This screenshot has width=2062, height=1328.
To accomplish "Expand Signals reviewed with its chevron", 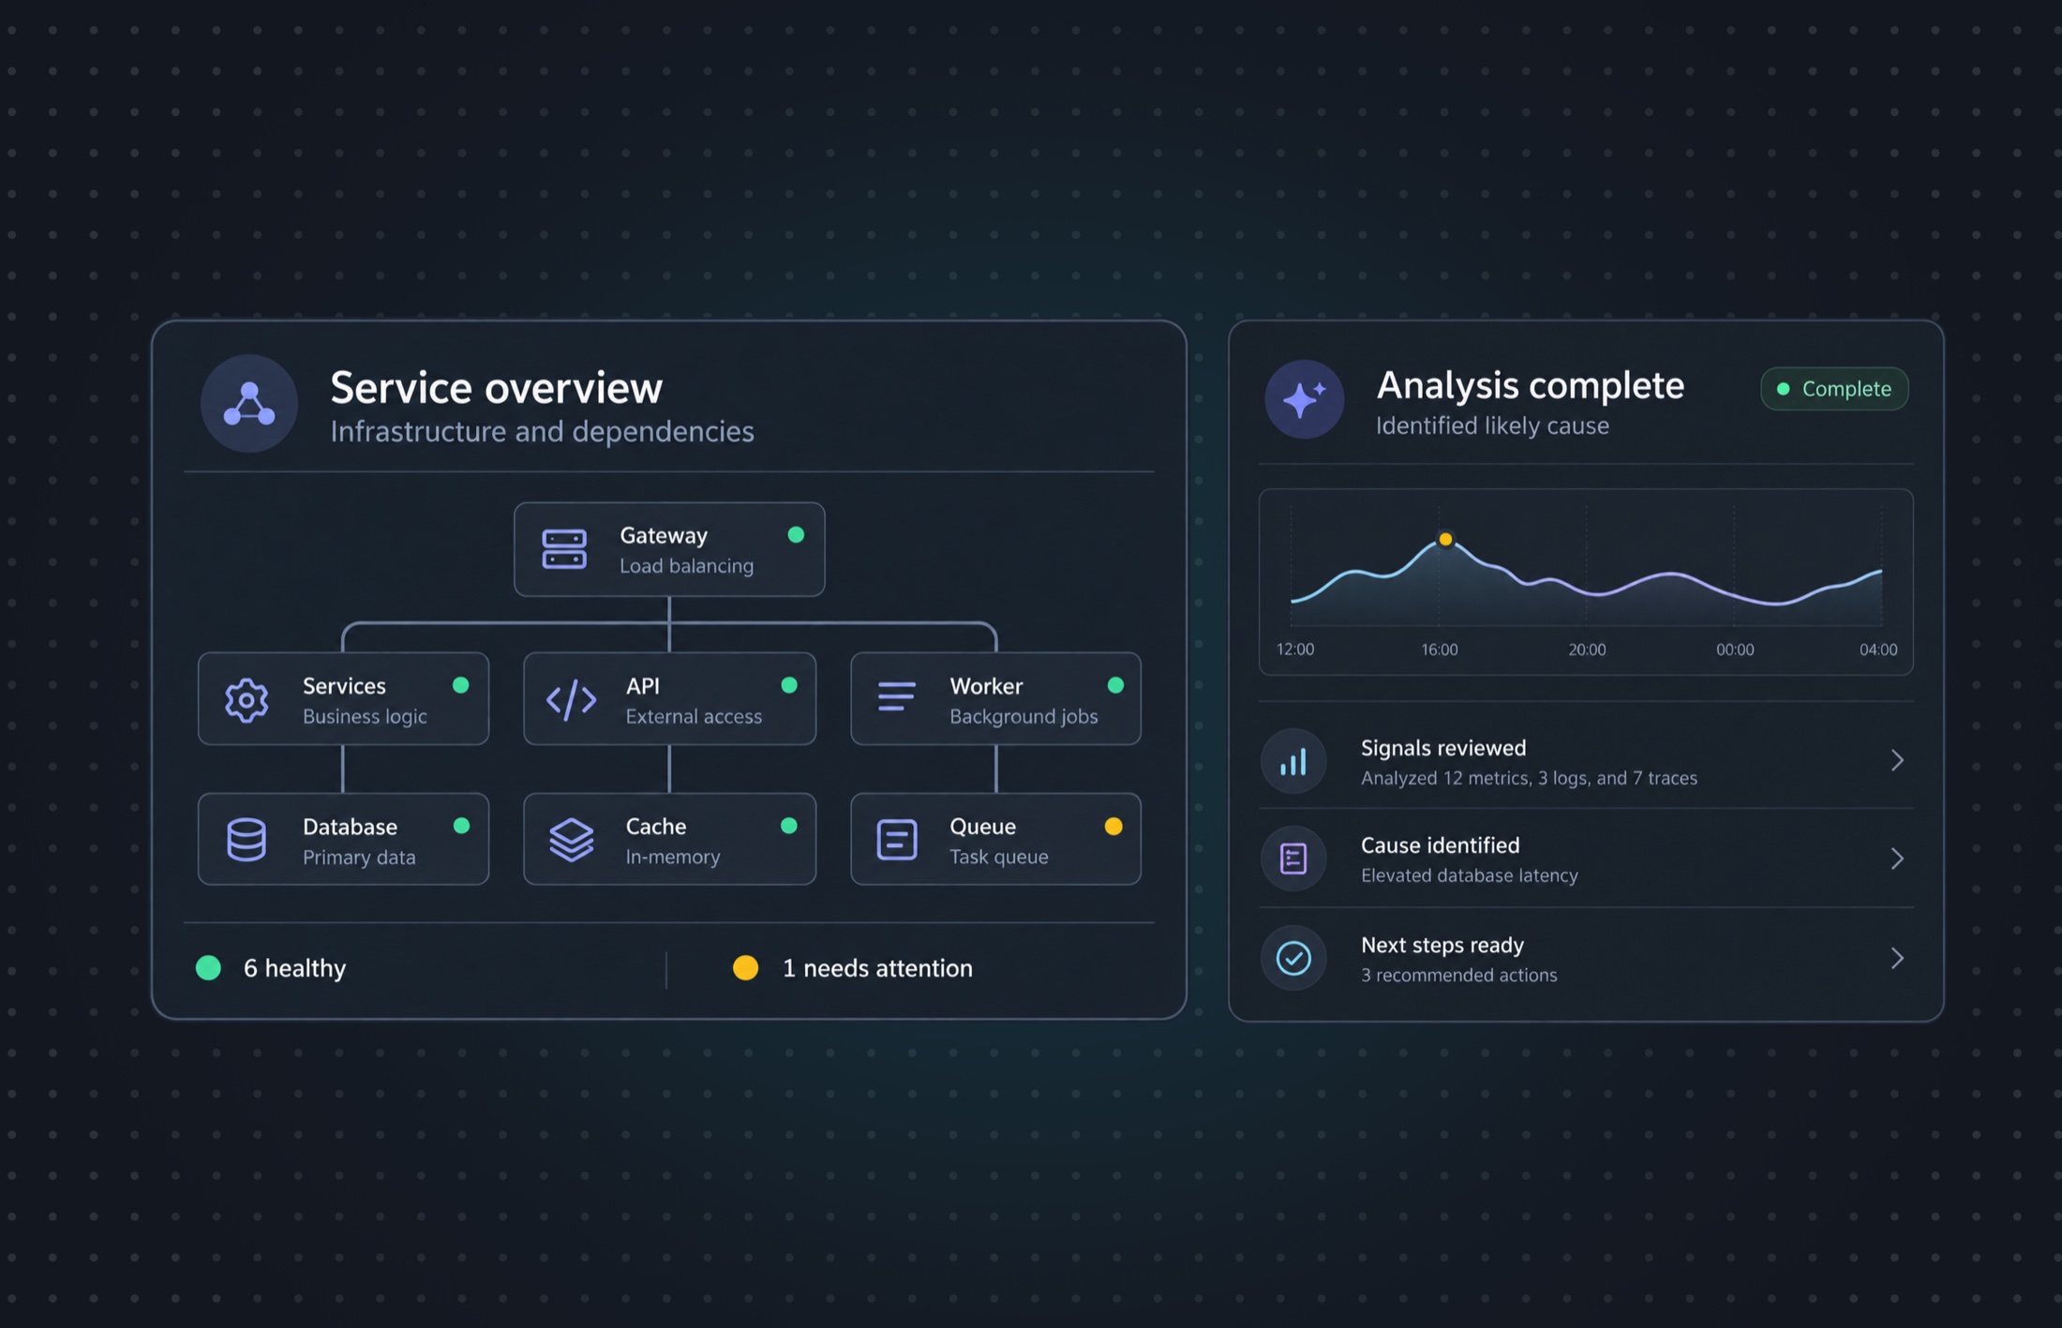I will click(x=1897, y=760).
